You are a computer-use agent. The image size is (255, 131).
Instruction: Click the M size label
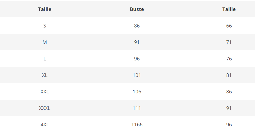pos(45,42)
